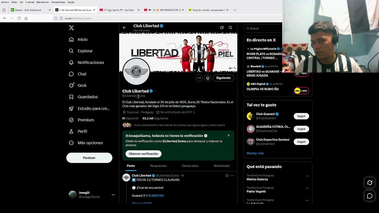Click Obtener verificación button
The height and width of the screenshot is (213, 379).
tap(143, 154)
